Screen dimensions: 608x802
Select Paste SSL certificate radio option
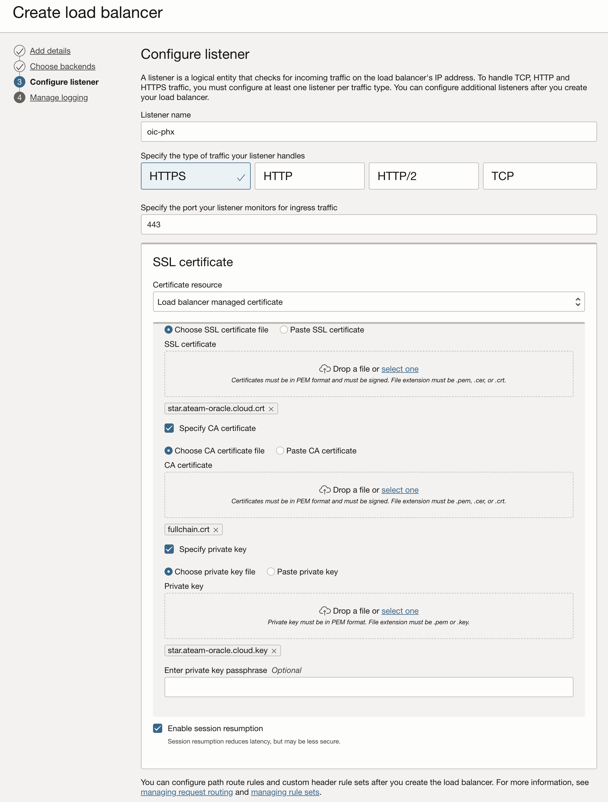click(284, 330)
